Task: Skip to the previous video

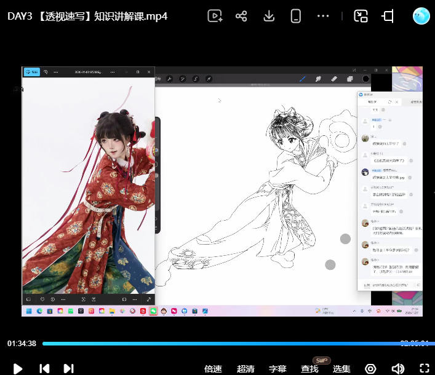Action: tap(44, 369)
